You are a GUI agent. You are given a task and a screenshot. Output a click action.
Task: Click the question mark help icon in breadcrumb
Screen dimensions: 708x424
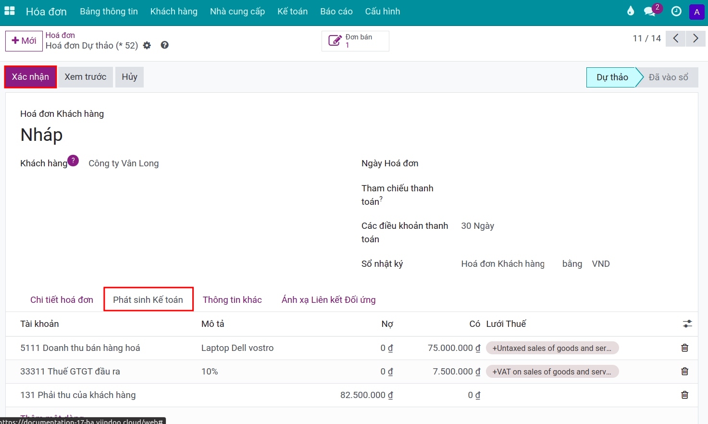point(164,45)
